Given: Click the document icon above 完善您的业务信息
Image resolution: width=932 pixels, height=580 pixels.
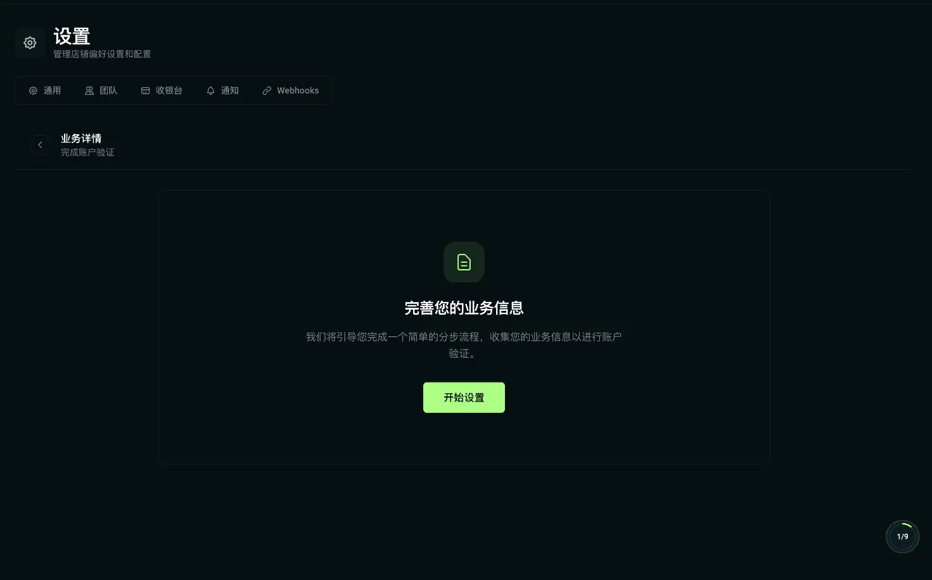Looking at the screenshot, I should [x=464, y=262].
